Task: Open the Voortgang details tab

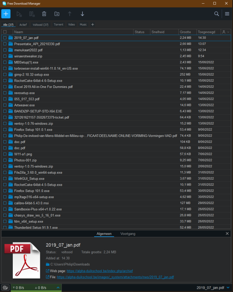Action: (128, 234)
